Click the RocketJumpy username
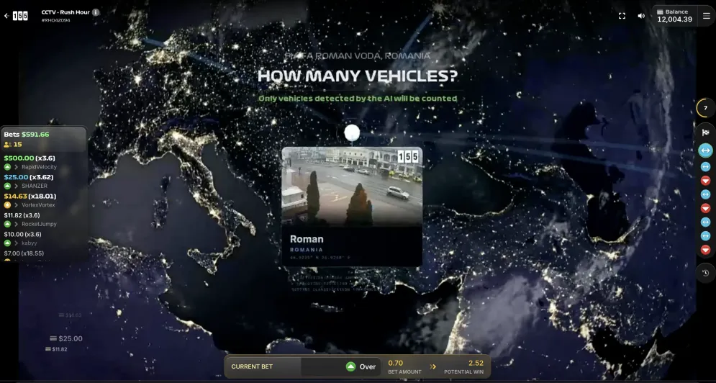 (x=40, y=224)
